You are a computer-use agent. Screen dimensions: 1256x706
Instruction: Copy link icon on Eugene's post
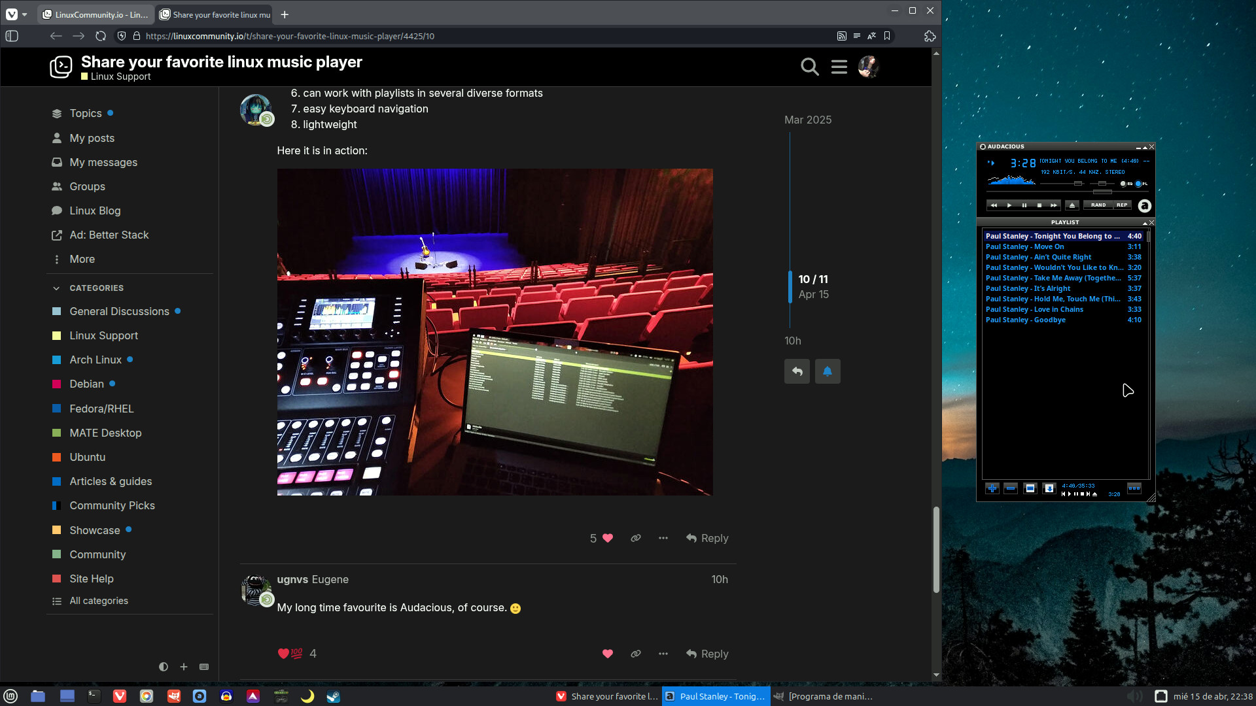click(635, 654)
